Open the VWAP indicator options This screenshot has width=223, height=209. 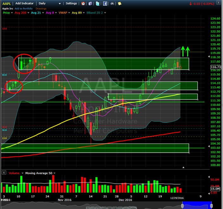69,13
